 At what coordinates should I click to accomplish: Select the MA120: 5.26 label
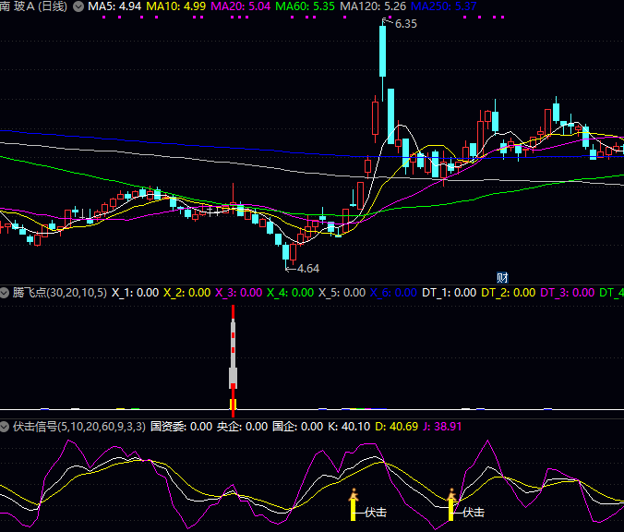373,6
